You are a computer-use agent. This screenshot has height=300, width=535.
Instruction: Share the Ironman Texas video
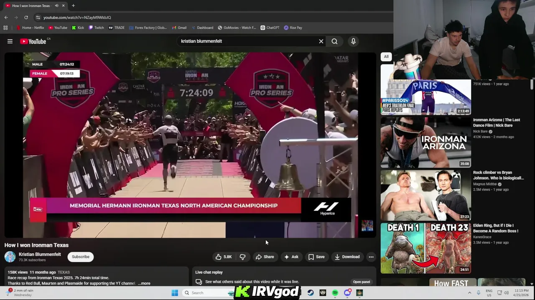(x=265, y=257)
